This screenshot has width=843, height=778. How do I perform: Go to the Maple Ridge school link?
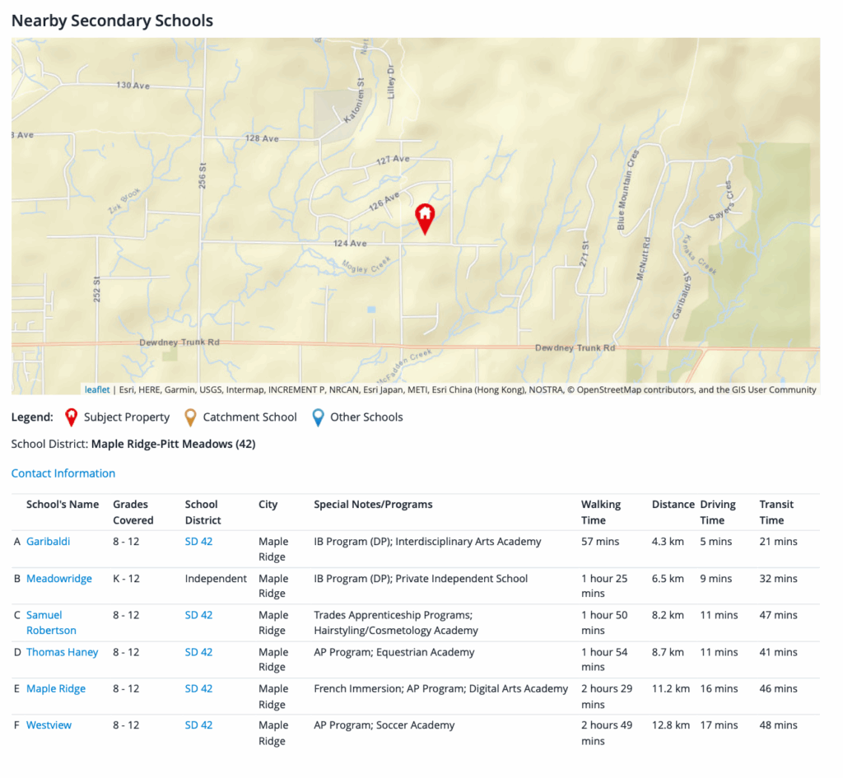(56, 689)
